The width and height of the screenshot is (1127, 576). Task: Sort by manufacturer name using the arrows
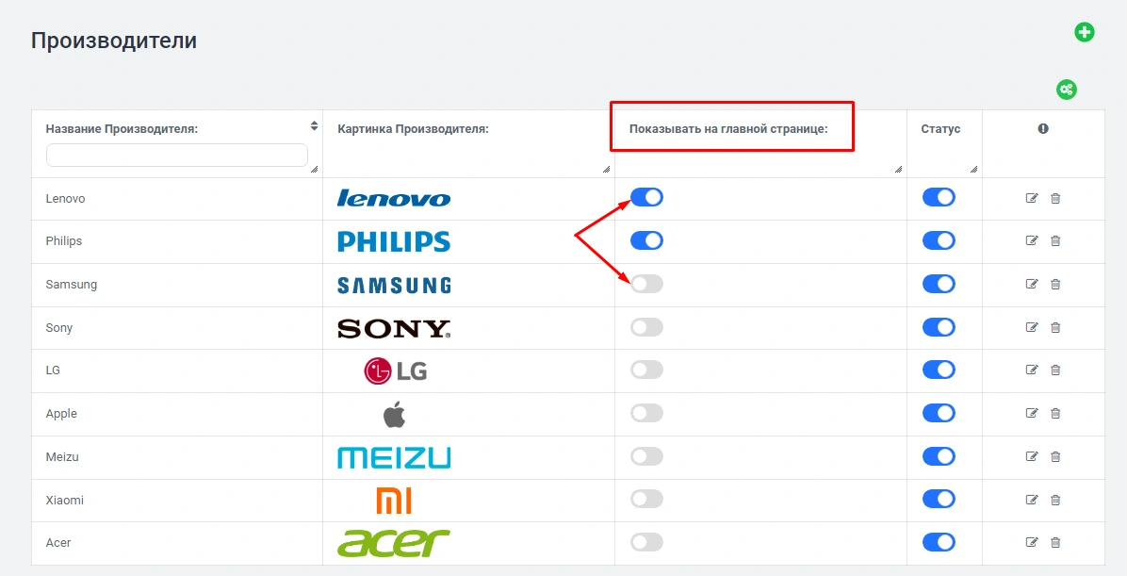click(x=314, y=125)
